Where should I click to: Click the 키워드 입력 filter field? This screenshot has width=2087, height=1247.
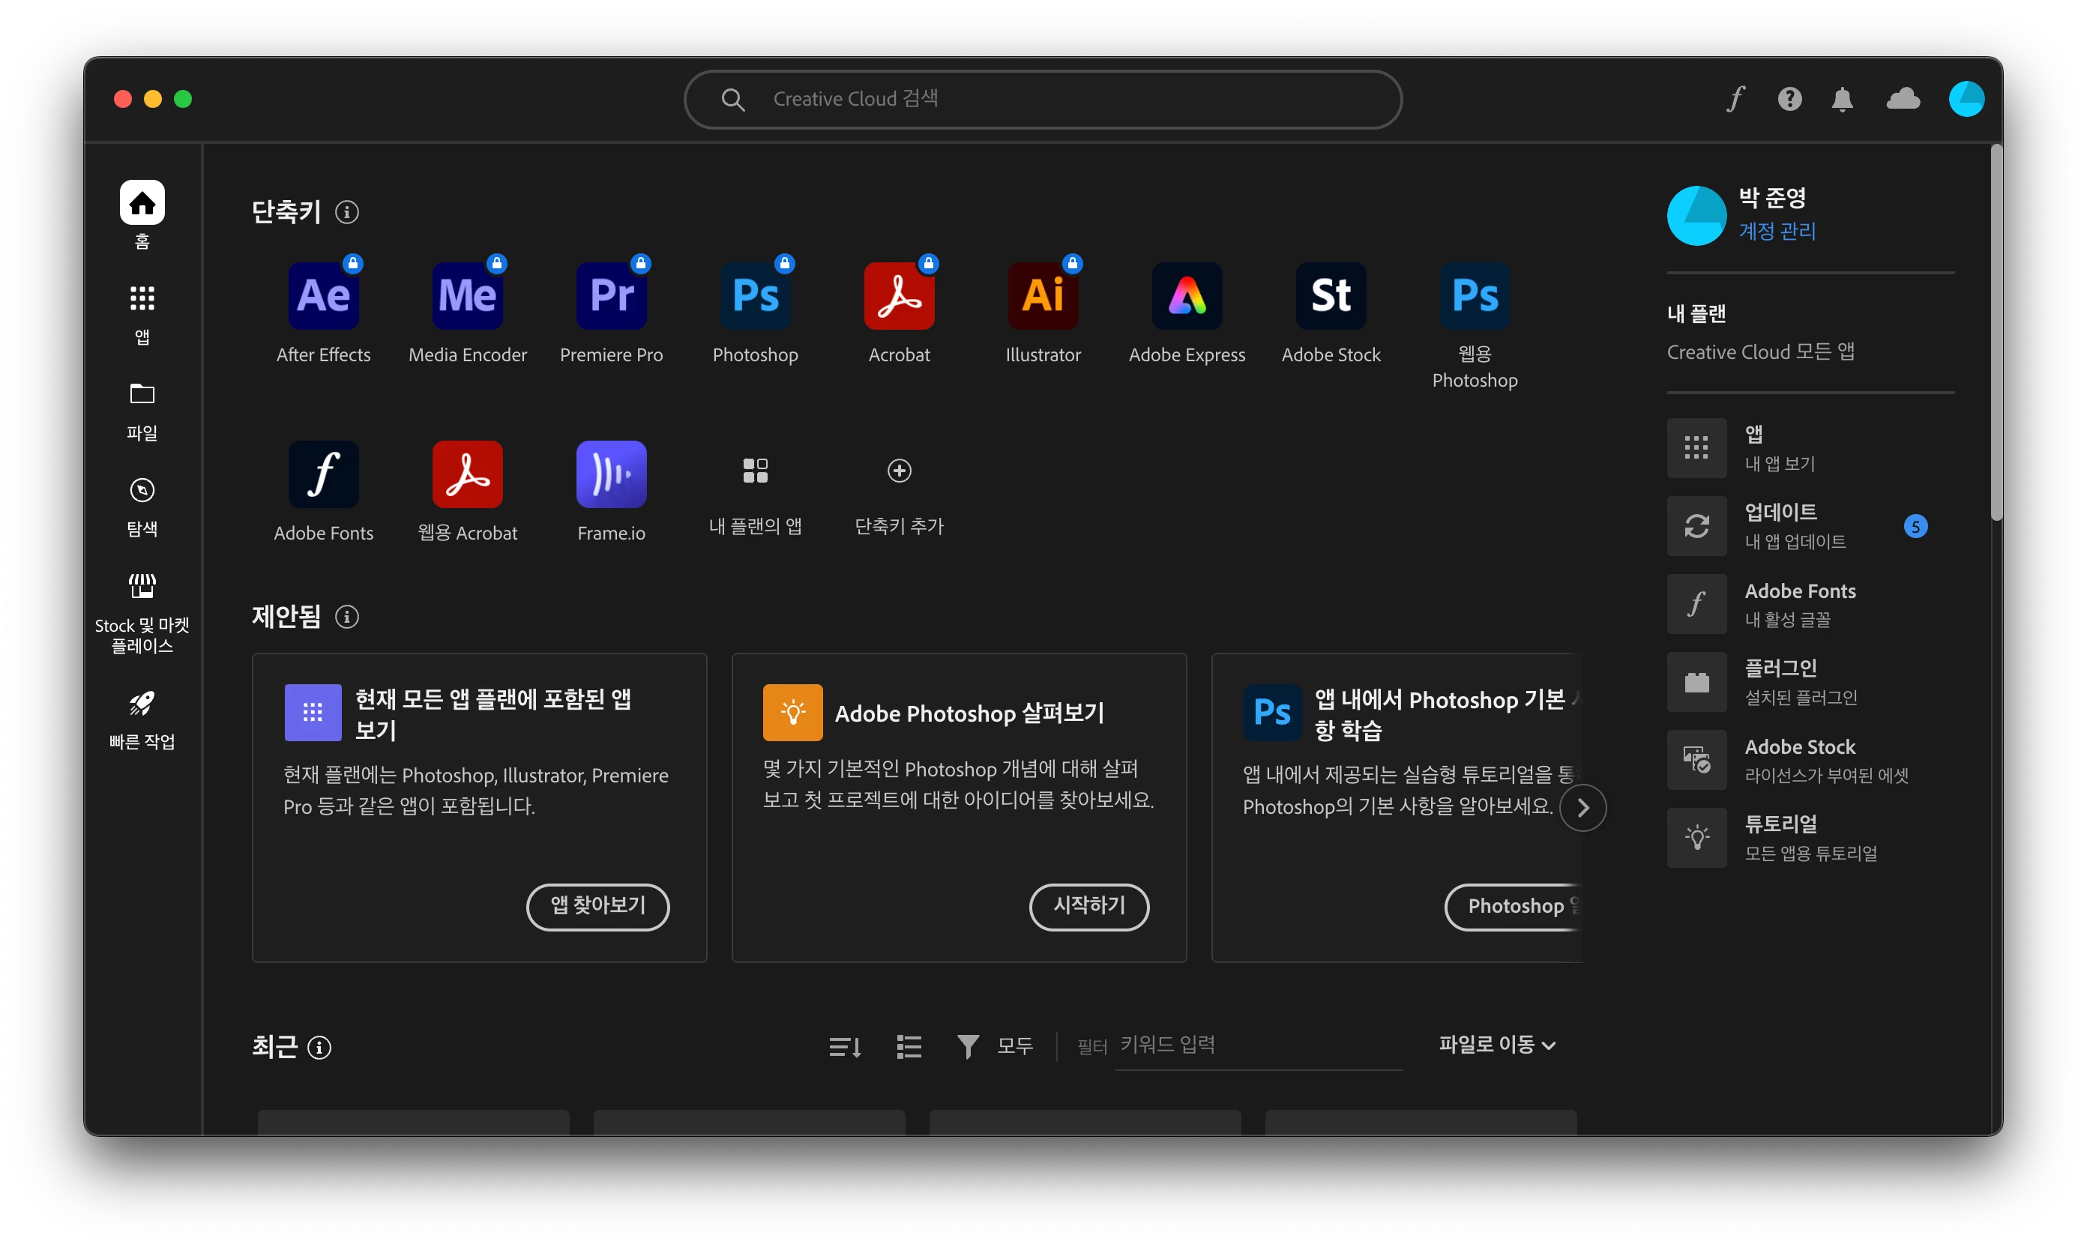click(1258, 1046)
